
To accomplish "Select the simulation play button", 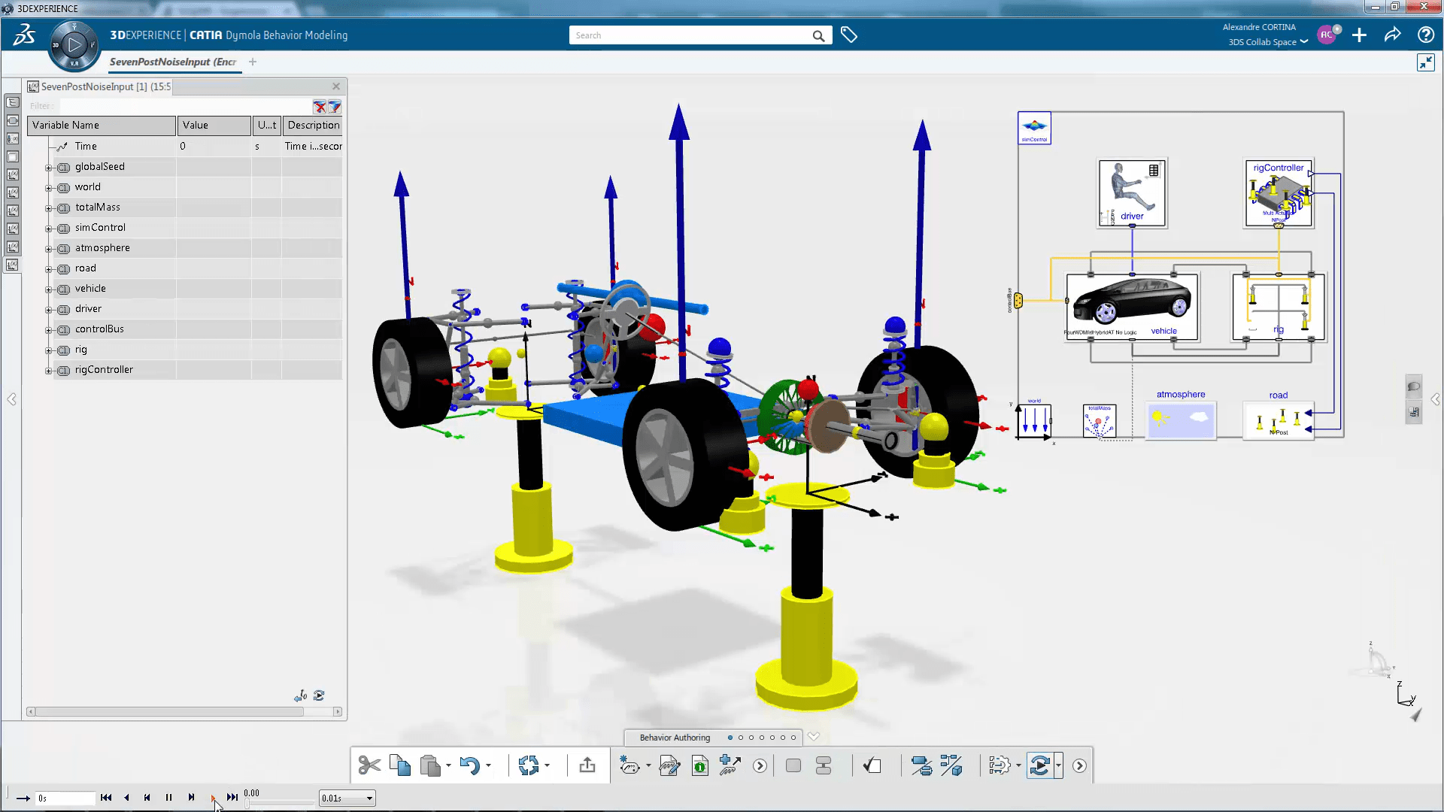I will pyautogui.click(x=211, y=797).
